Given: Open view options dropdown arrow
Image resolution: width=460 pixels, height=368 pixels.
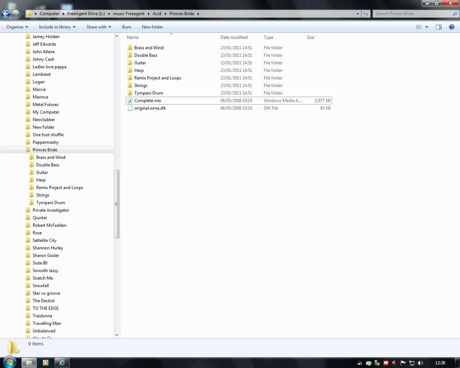Looking at the screenshot, I should click(427, 27).
